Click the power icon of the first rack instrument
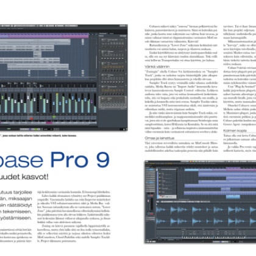 [x=103, y=40]
